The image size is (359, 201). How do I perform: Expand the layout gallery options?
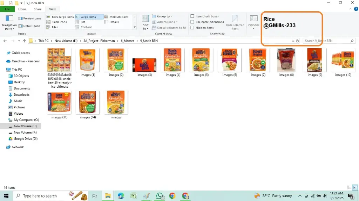click(x=135, y=27)
